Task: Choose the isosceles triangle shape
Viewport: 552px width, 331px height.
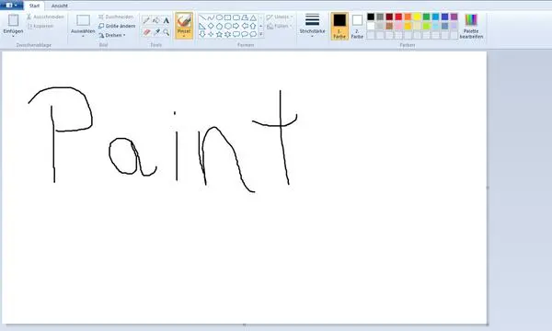Action: [x=253, y=18]
